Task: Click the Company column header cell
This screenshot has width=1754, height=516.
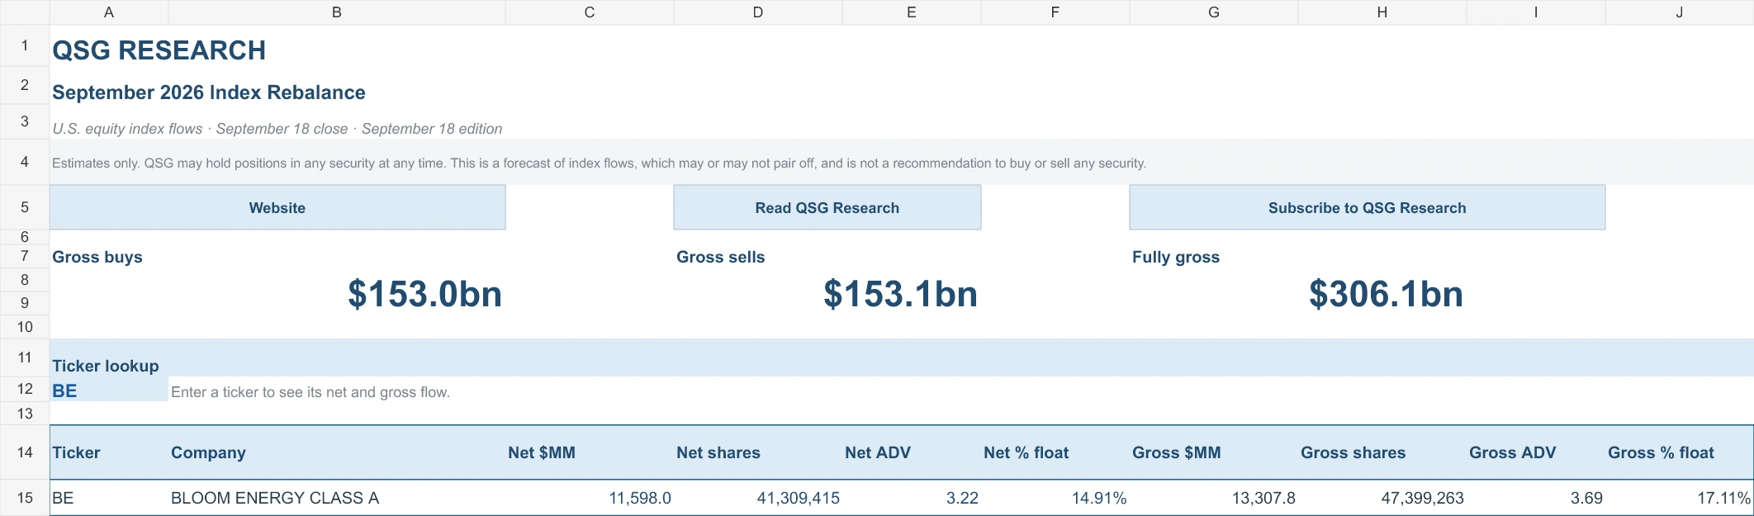Action: [x=337, y=452]
